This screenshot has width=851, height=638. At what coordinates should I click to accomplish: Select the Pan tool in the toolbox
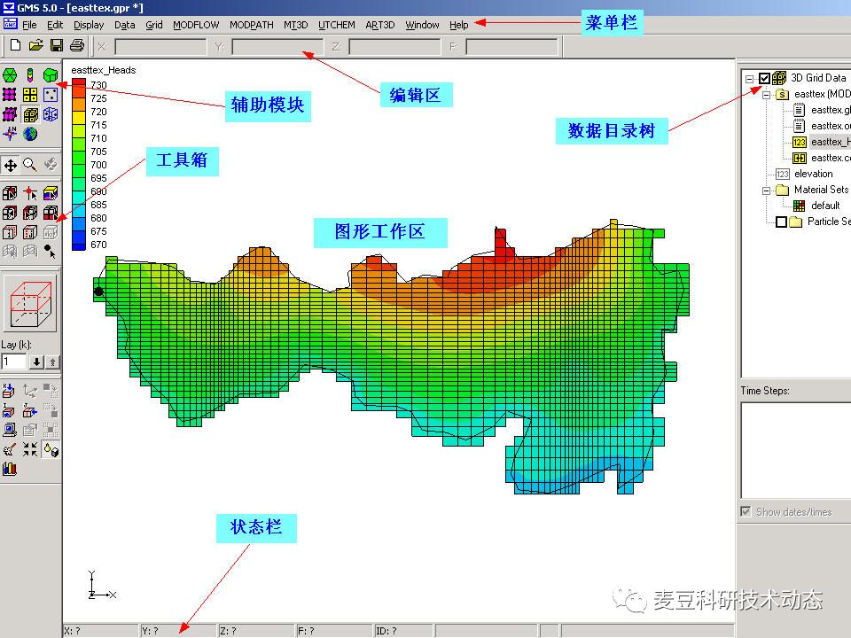[11, 164]
